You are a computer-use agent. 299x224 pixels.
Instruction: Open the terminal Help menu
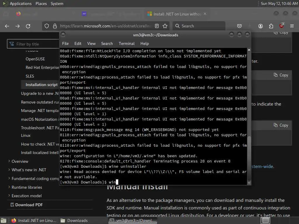click(x=145, y=44)
